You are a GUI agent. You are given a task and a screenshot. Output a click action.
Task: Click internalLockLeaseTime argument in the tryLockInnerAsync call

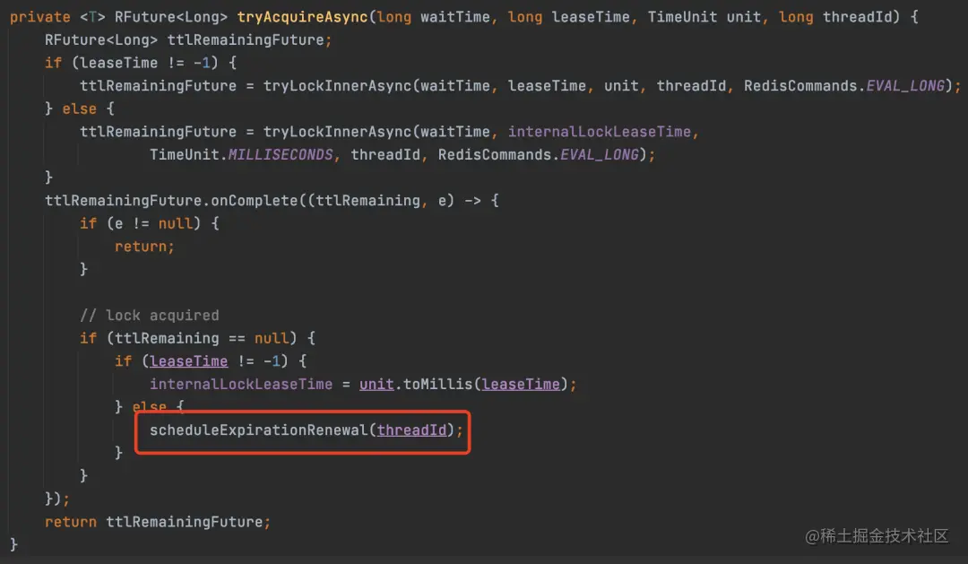(600, 132)
